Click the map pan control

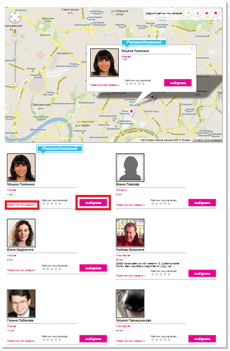click(15, 17)
